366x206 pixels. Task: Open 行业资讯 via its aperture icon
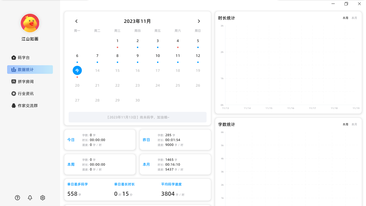pyautogui.click(x=13, y=93)
